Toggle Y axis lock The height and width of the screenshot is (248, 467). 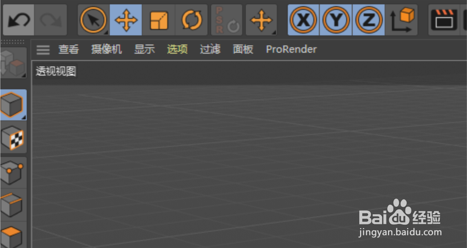tap(336, 20)
